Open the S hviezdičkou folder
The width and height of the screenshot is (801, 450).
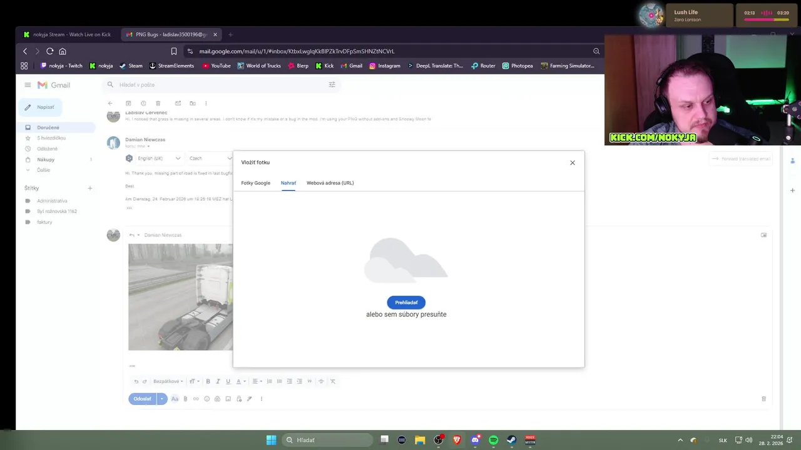[51, 138]
